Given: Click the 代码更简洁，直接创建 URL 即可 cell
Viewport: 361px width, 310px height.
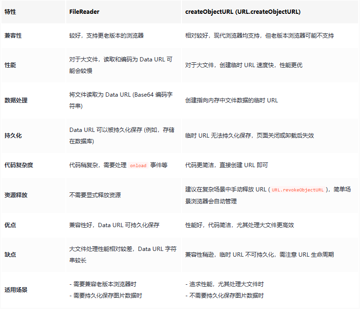Looking at the screenshot, I should (226, 165).
